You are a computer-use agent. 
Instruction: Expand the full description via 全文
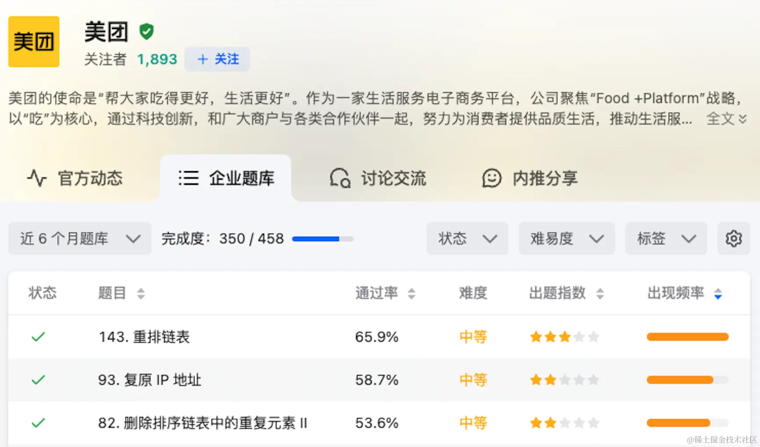tap(727, 119)
